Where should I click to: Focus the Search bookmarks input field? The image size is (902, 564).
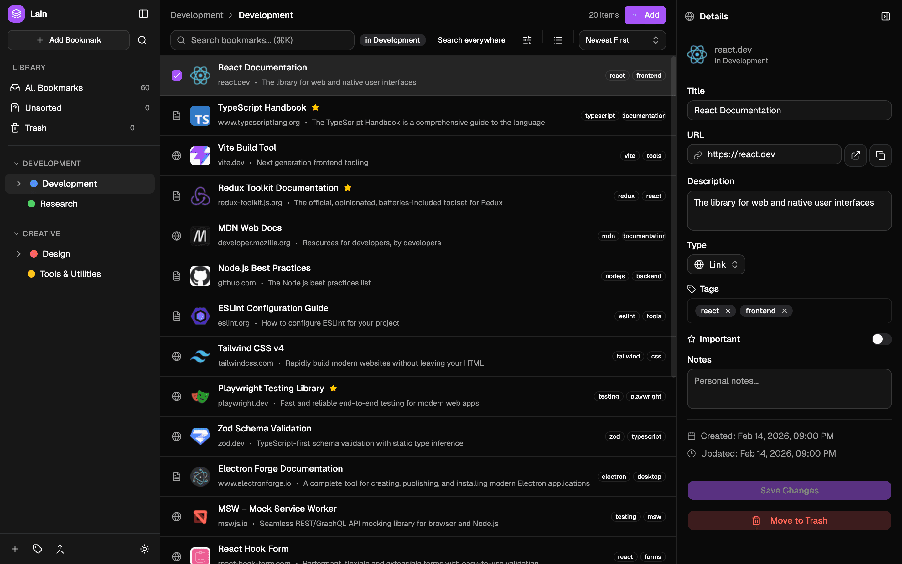(262, 40)
